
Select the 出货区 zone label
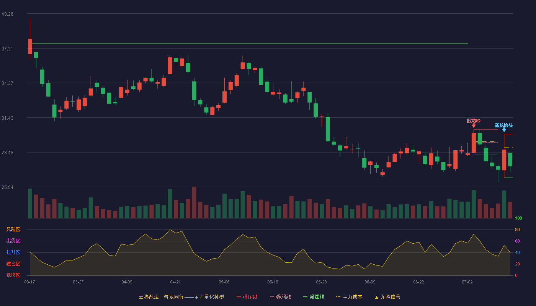(13, 241)
